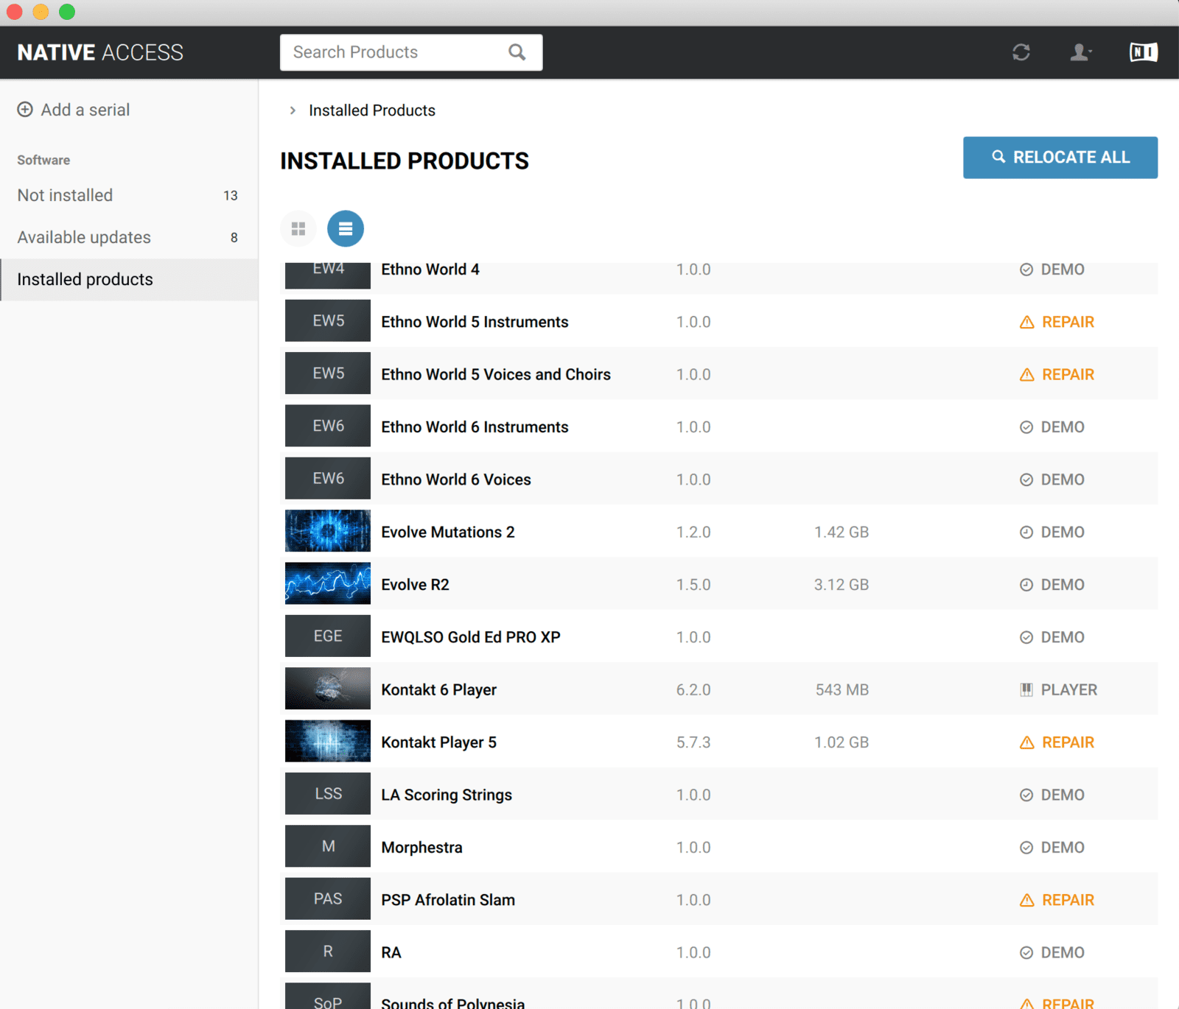The image size is (1179, 1009).
Task: Repair PSP Afrolatin Slam
Action: 1057,900
